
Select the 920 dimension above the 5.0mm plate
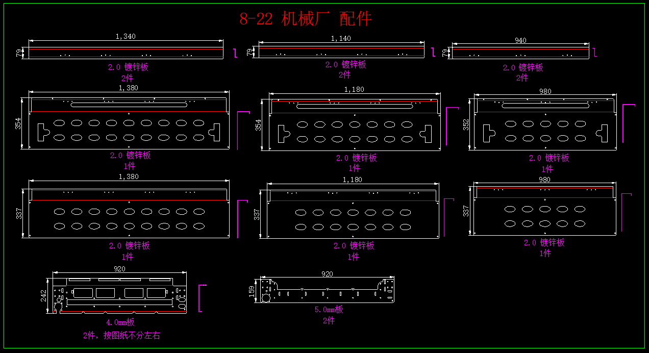(x=327, y=274)
